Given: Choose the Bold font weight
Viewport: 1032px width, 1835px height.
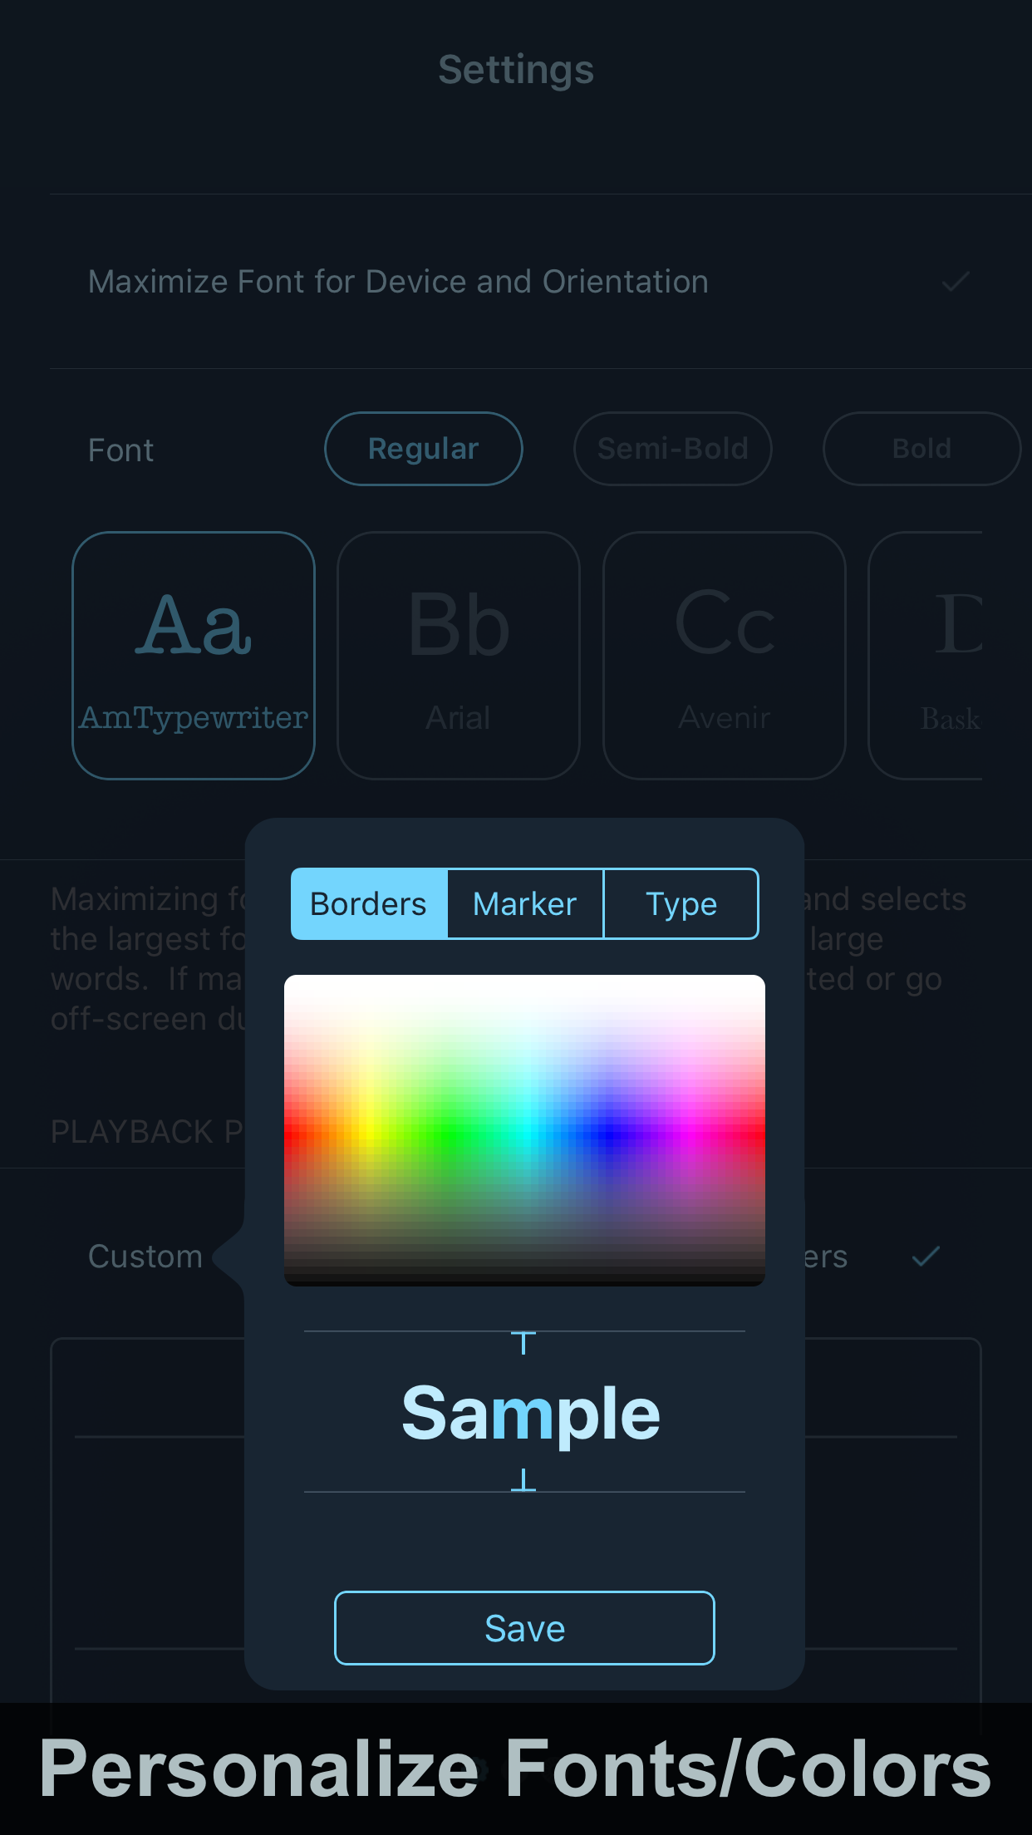Looking at the screenshot, I should pos(921,448).
